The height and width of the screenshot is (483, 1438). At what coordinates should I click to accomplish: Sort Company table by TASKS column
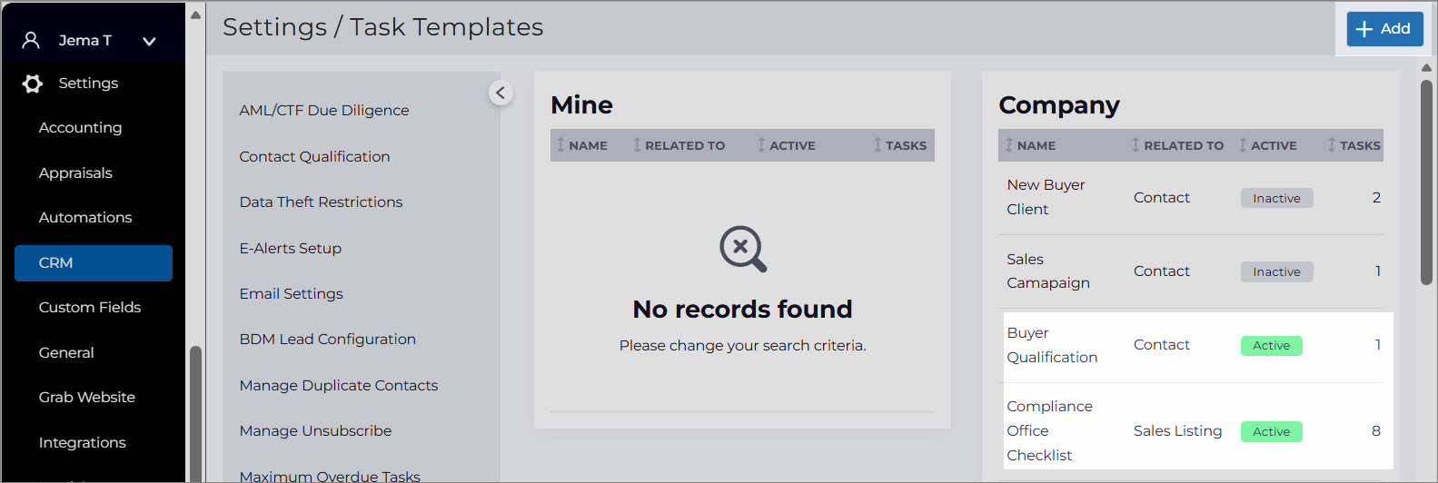[1354, 145]
